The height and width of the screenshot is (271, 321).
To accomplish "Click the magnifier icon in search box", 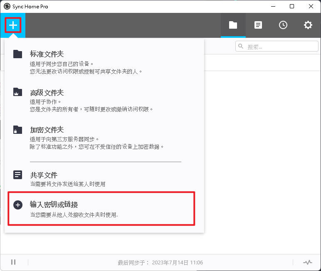I will click(x=241, y=46).
